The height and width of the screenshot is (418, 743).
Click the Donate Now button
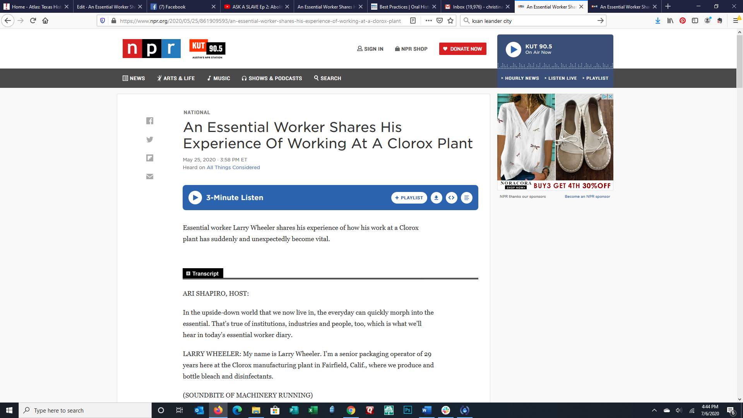462,49
